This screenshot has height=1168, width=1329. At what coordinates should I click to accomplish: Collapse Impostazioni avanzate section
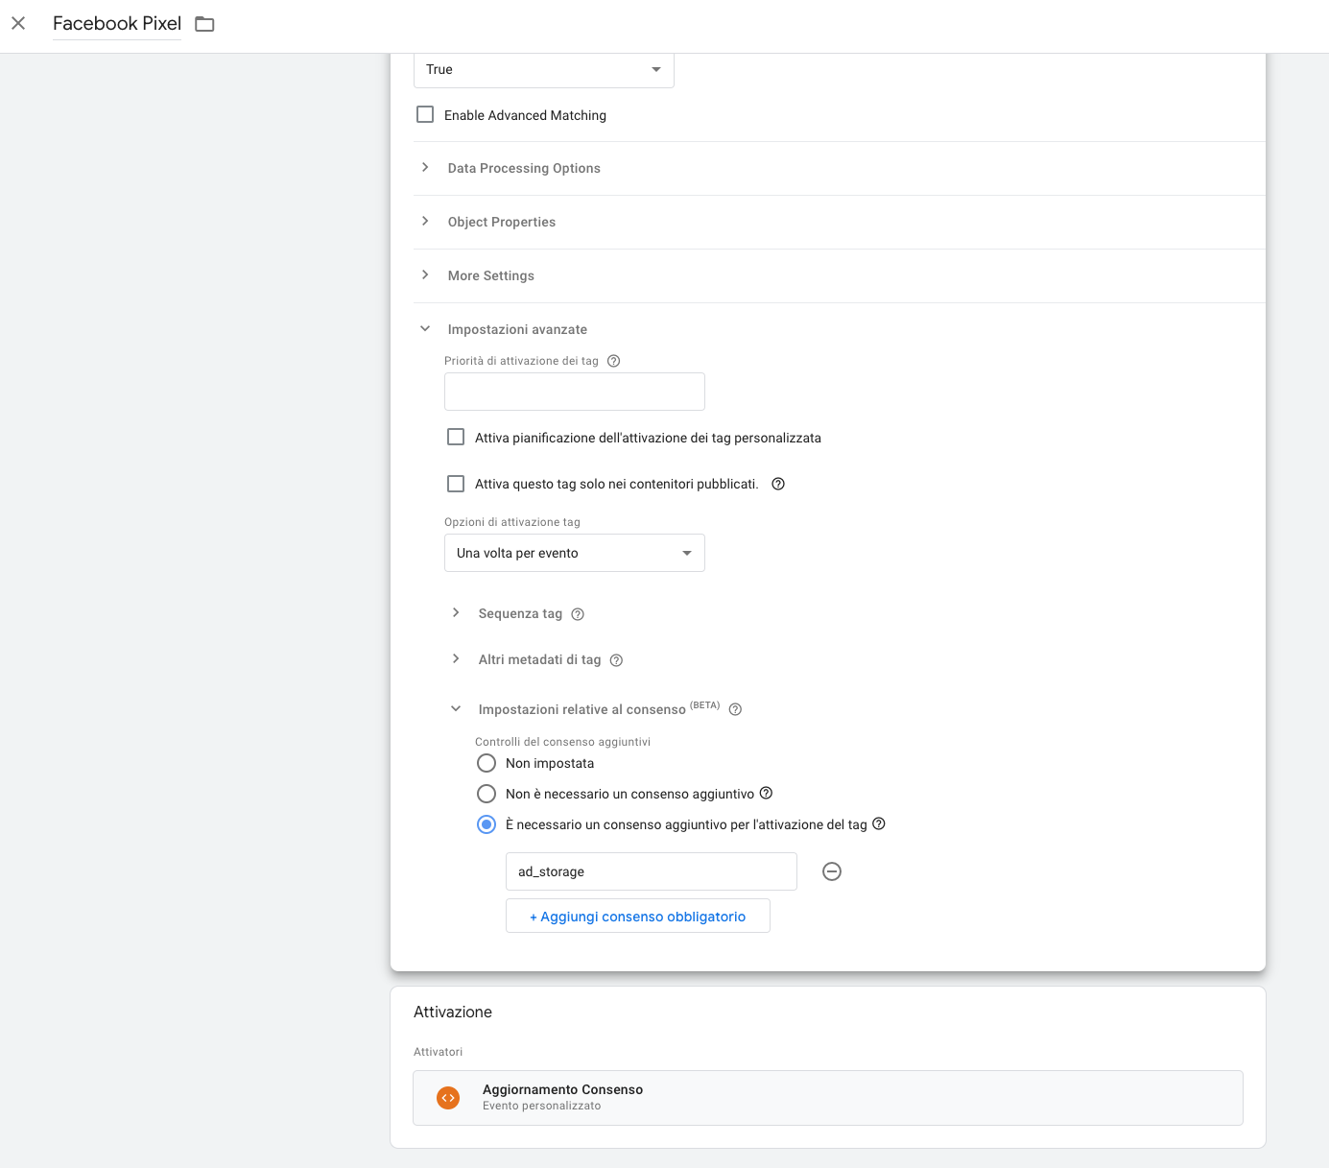pos(425,328)
